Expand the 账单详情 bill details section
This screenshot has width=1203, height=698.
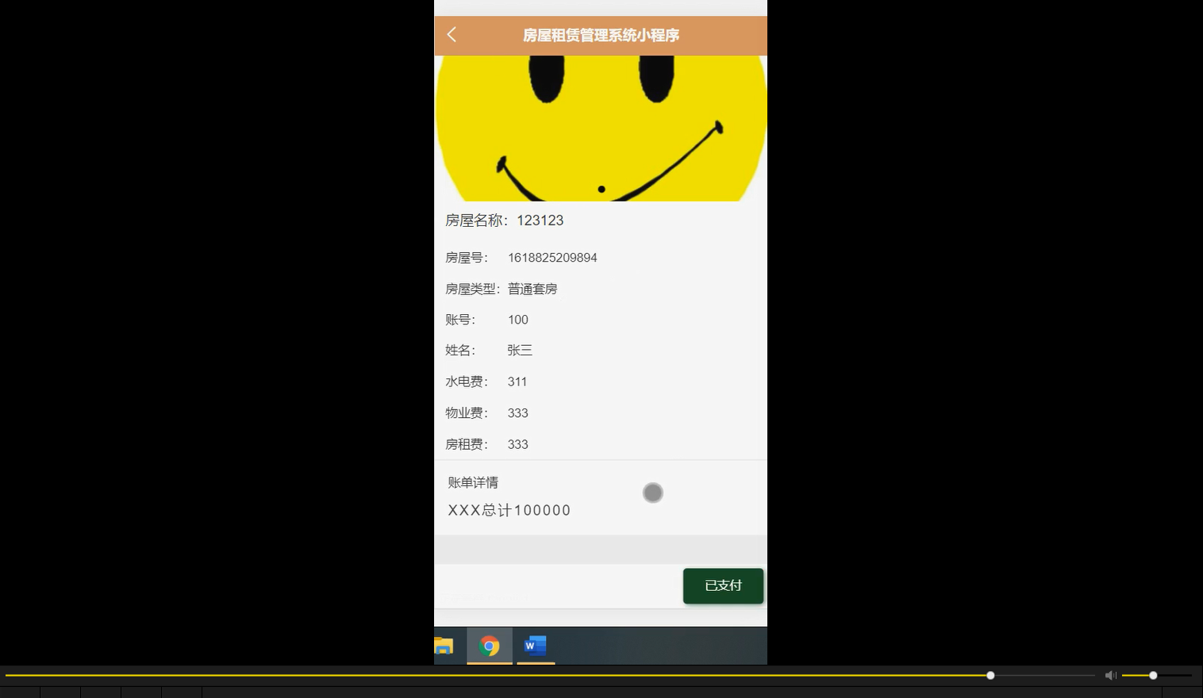pyautogui.click(x=473, y=482)
